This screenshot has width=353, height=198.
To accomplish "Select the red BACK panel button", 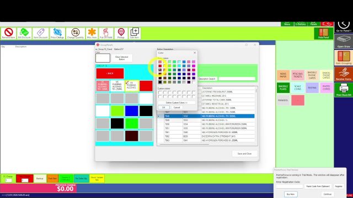I will 110,73.
